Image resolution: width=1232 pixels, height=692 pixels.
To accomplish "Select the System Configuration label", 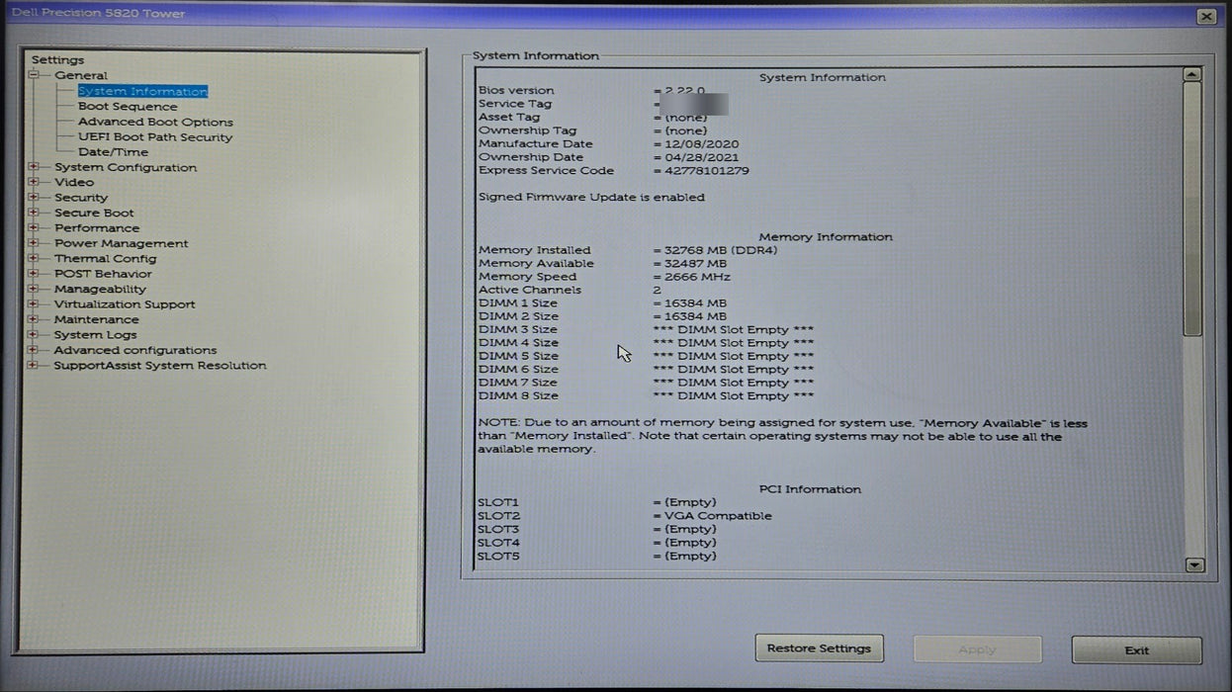I will click(x=126, y=167).
